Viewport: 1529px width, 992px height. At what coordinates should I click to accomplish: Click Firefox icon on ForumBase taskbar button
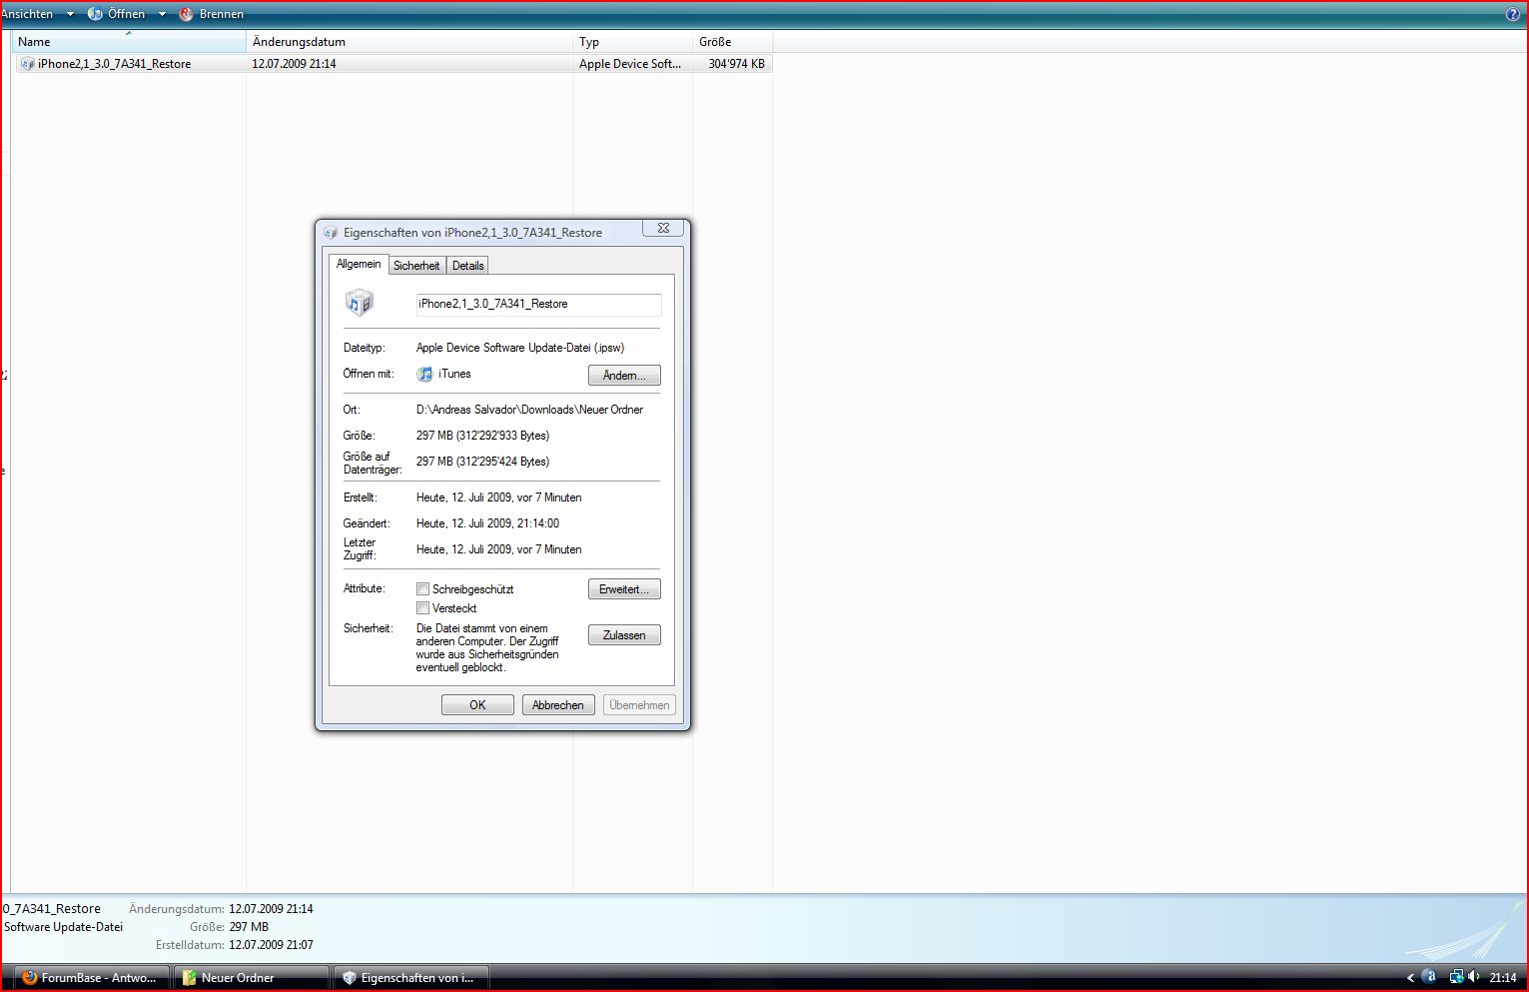[x=30, y=978]
